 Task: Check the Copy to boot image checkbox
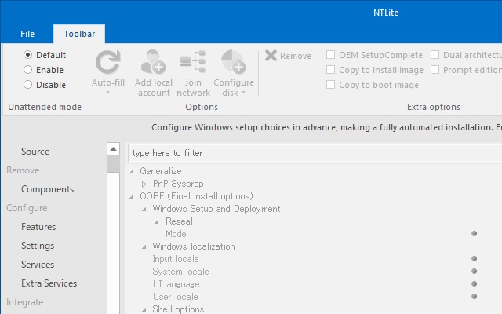pyautogui.click(x=330, y=85)
